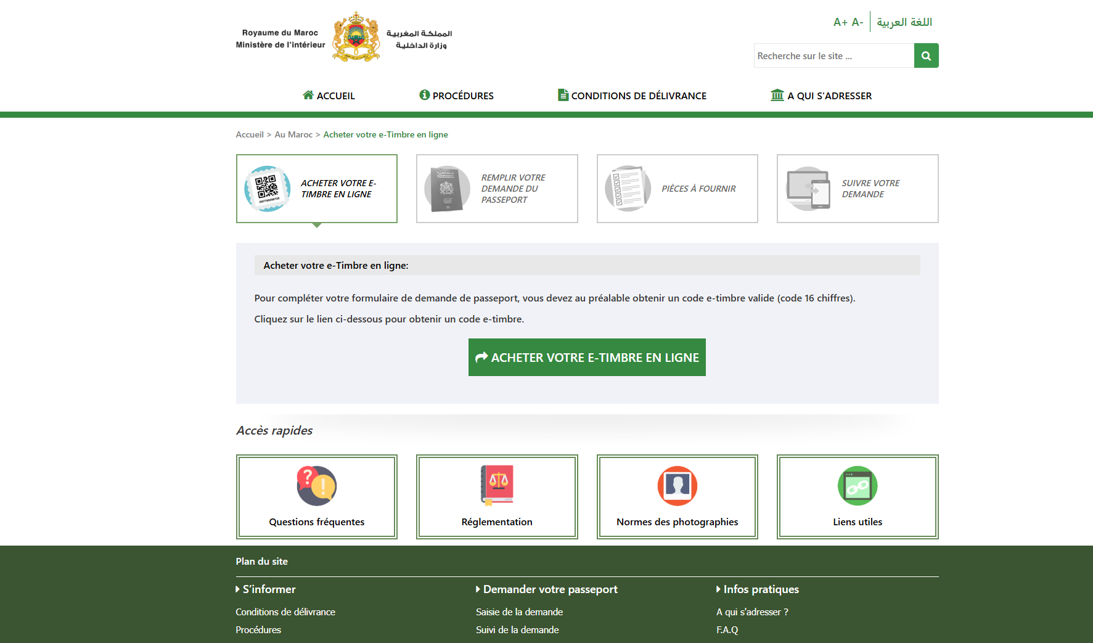The height and width of the screenshot is (643, 1093).
Task: Focus the Recherche sur le site field
Action: point(834,55)
